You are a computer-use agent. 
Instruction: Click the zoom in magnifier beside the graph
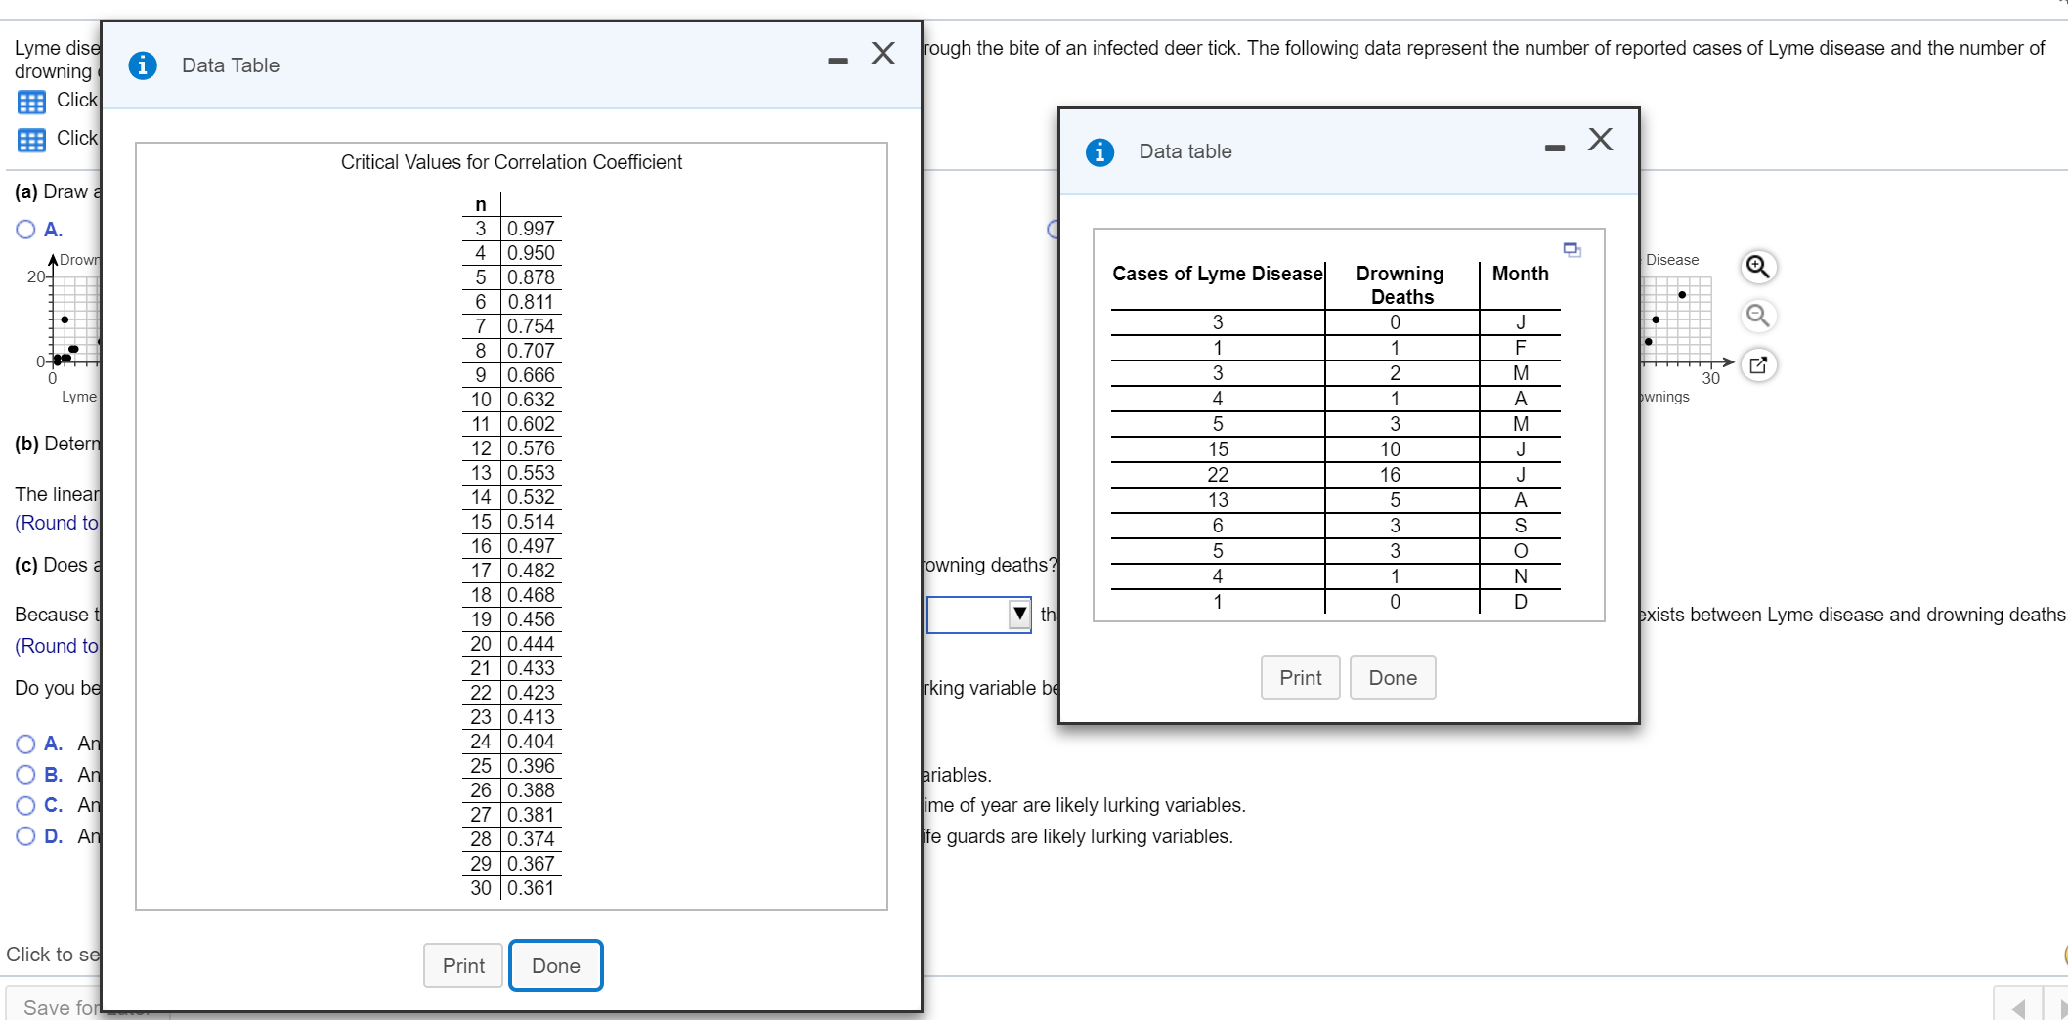(1757, 267)
